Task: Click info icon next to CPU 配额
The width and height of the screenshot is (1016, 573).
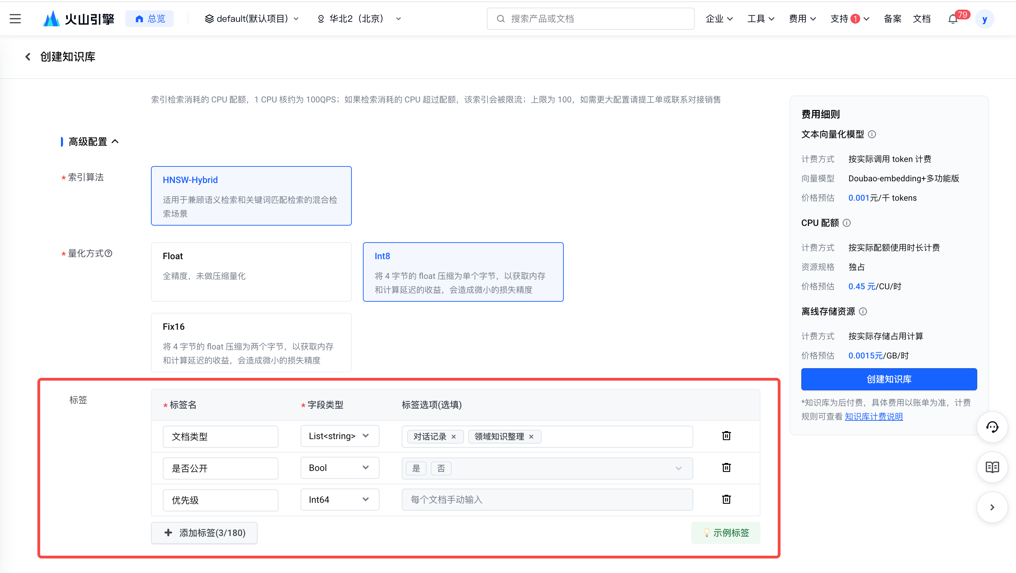Action: click(x=847, y=222)
